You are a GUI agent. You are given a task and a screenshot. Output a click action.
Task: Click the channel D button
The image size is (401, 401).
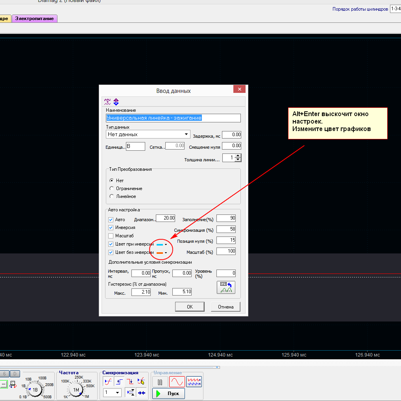(x=15, y=373)
